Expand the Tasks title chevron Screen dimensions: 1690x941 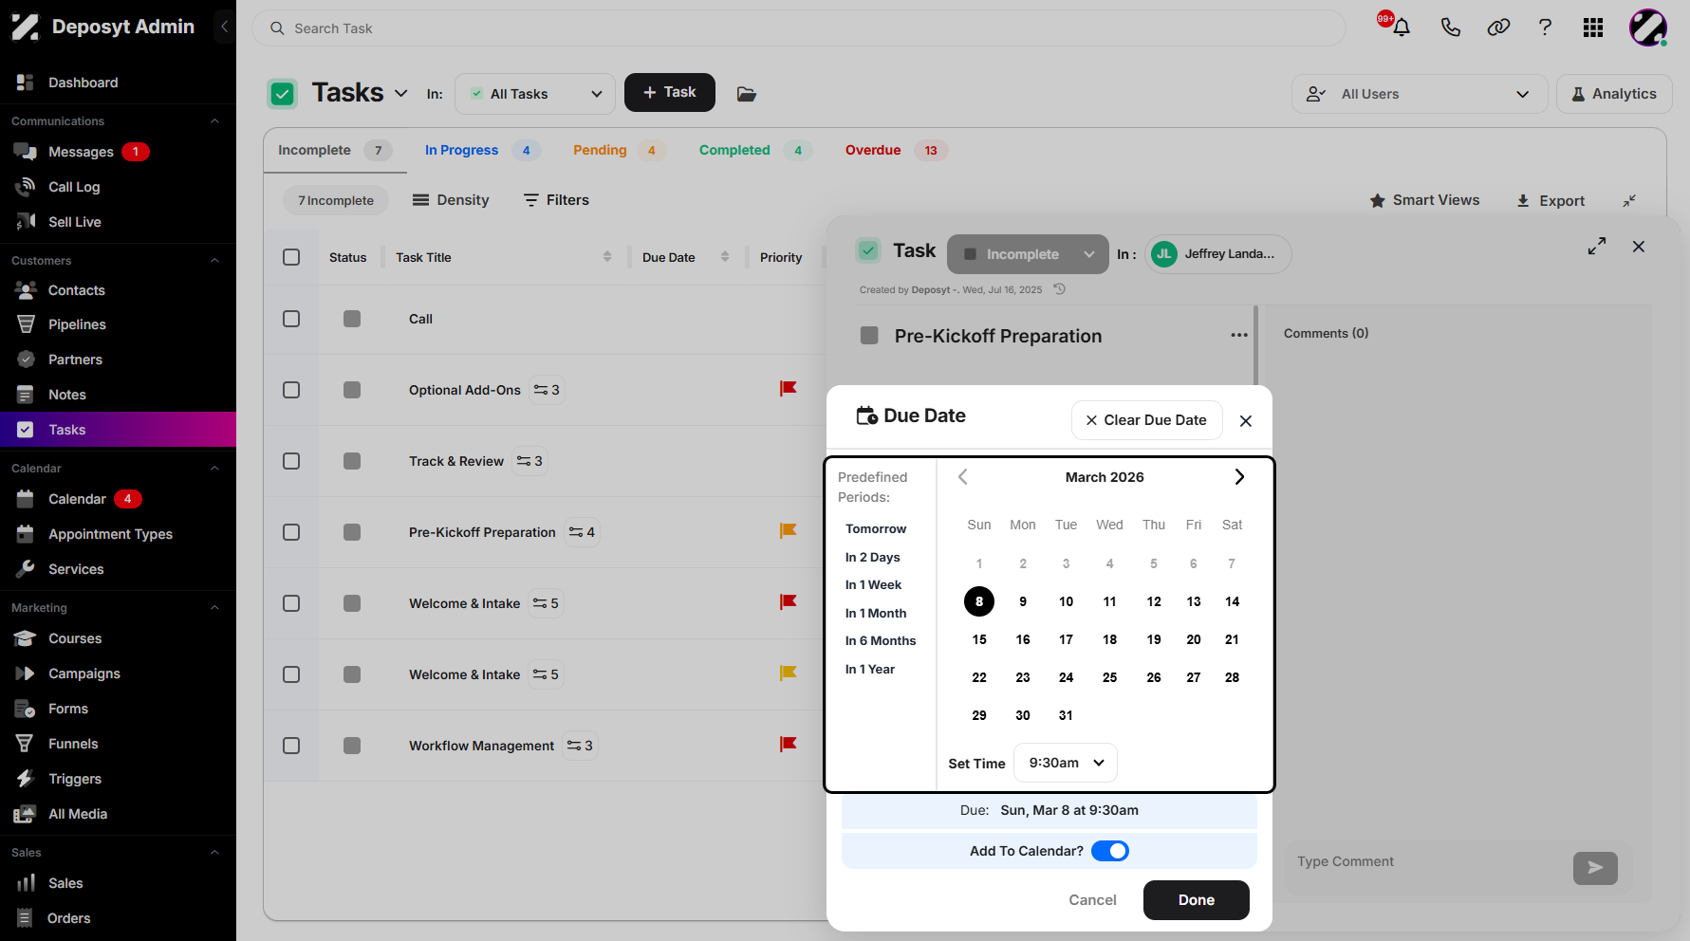coord(401,93)
